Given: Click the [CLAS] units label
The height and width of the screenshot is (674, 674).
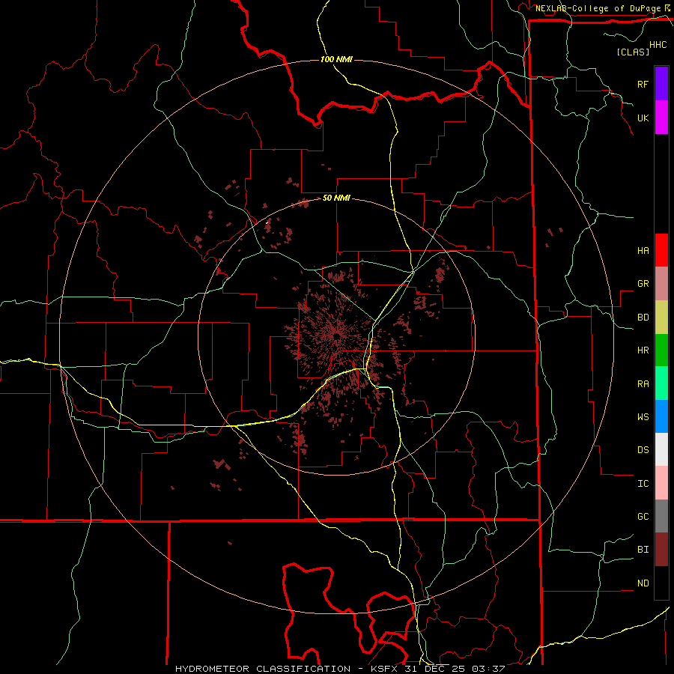Looking at the screenshot, I should click(x=633, y=52).
